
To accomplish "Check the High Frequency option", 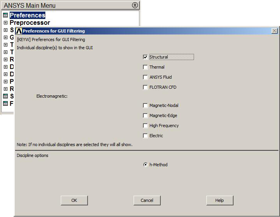I will pos(146,126).
